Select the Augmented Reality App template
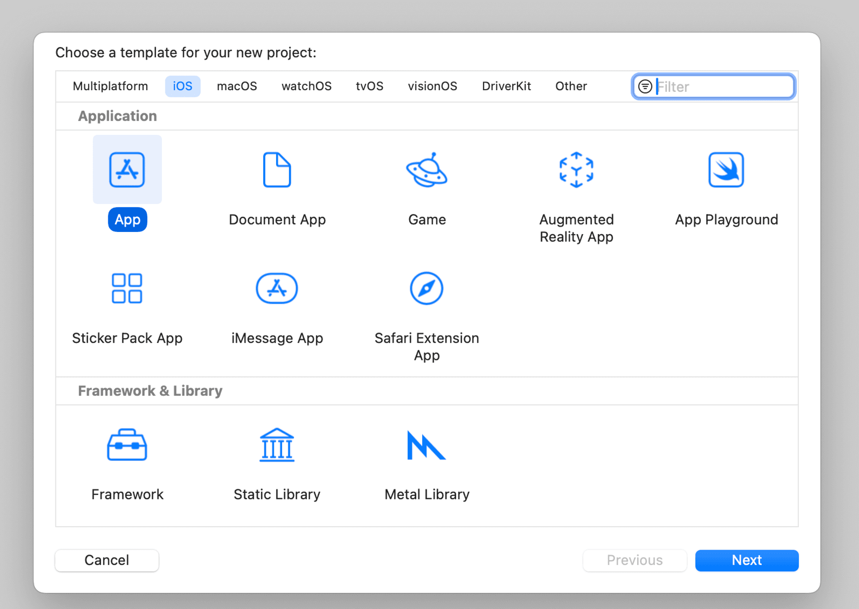Viewport: 859px width, 609px height. 576,170
